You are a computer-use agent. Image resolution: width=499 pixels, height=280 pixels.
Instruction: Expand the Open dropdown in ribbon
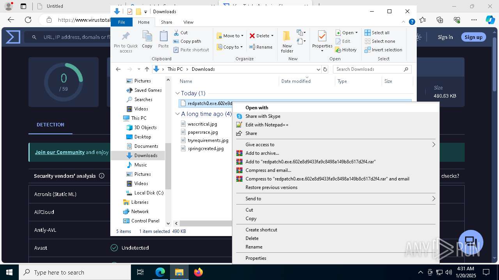click(x=356, y=33)
